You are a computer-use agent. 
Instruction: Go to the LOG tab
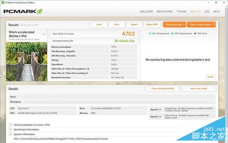tap(207, 11)
